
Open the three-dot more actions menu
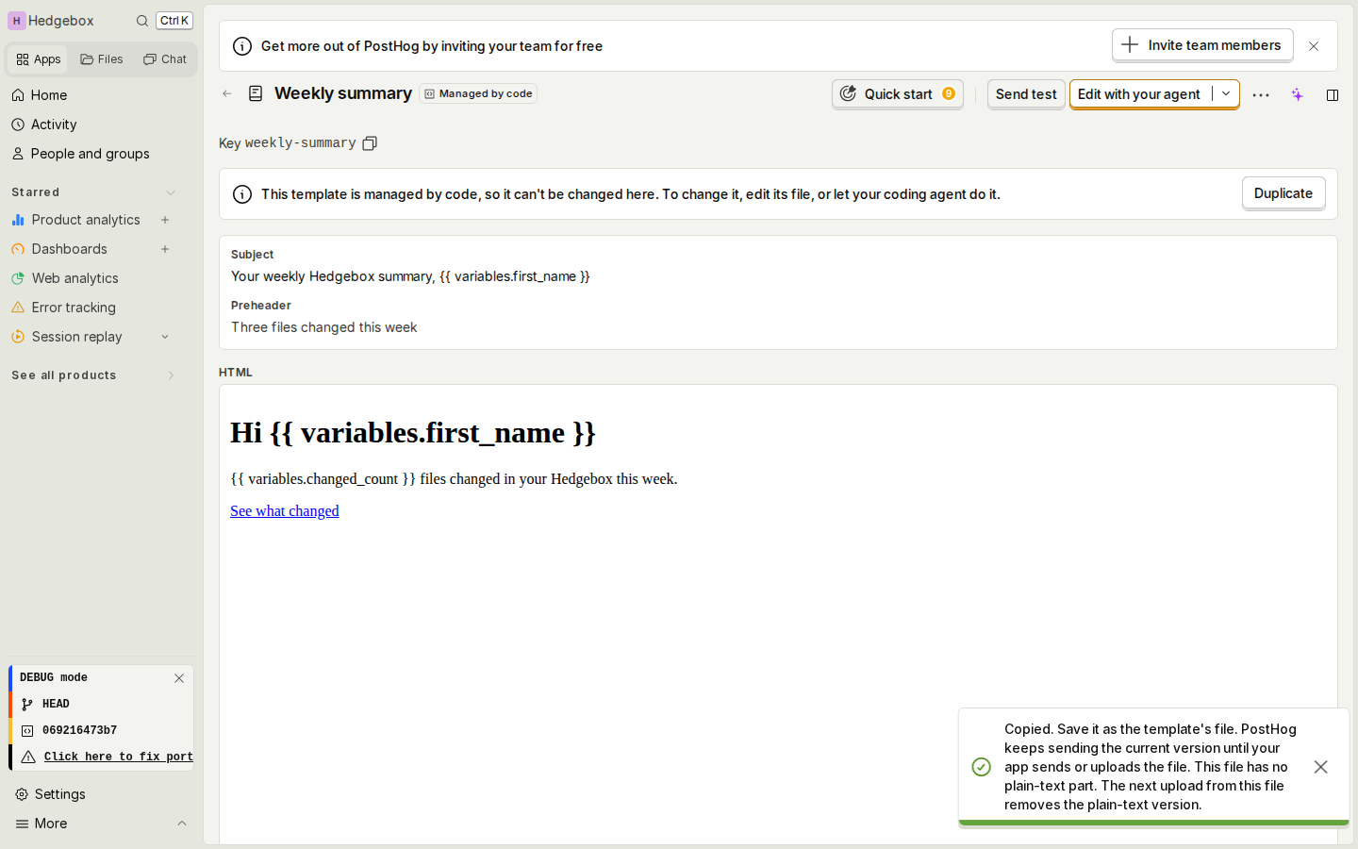(x=1261, y=94)
